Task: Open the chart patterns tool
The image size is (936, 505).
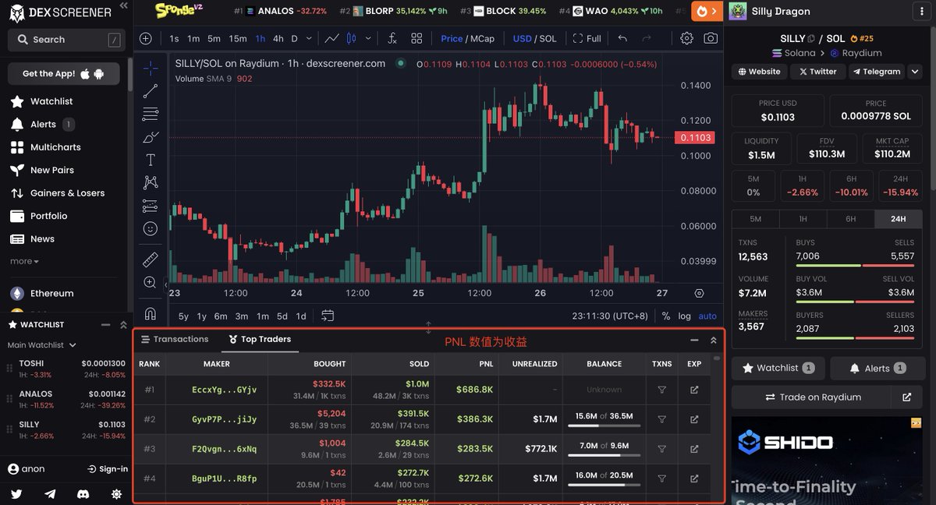Action: point(151,182)
